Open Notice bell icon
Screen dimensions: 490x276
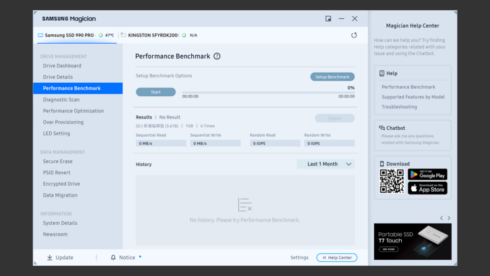click(x=113, y=258)
